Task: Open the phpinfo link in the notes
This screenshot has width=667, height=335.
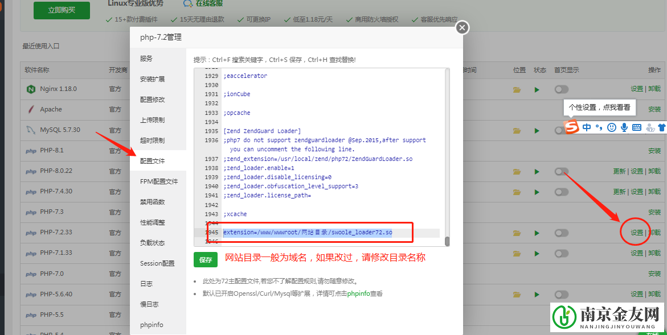Action: [x=359, y=293]
